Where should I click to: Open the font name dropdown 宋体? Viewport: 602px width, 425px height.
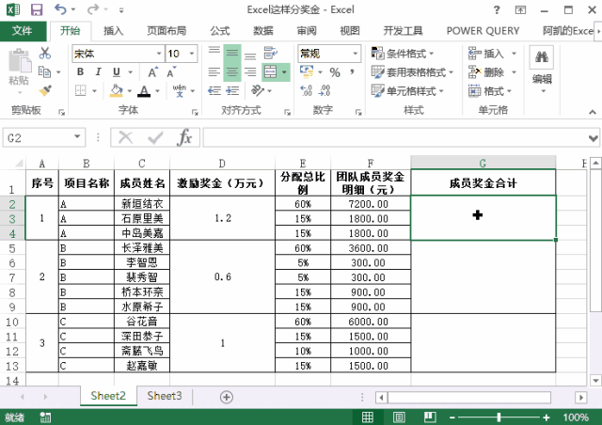[x=159, y=54]
